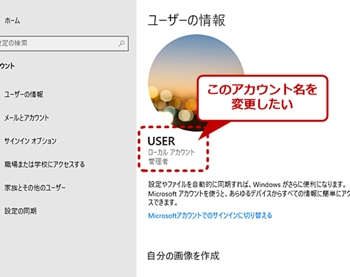Open メールとアカウント settings page
Viewport: 350px width, 277px height.
pos(26,118)
